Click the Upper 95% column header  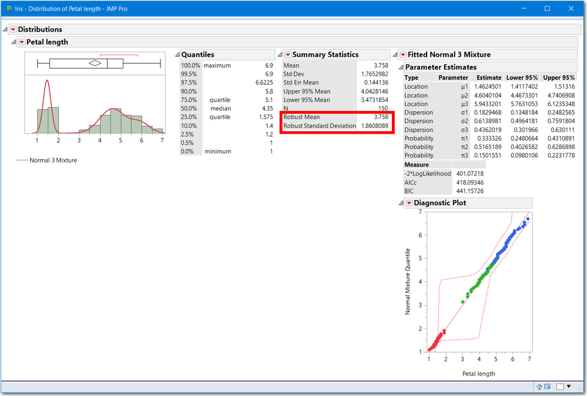tap(558, 77)
